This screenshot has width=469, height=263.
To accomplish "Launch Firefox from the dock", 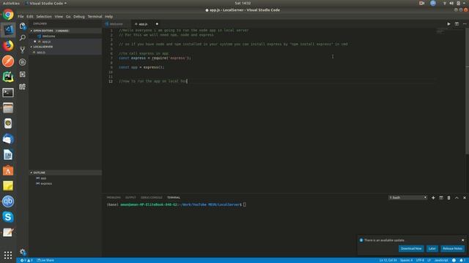I will click(8, 45).
